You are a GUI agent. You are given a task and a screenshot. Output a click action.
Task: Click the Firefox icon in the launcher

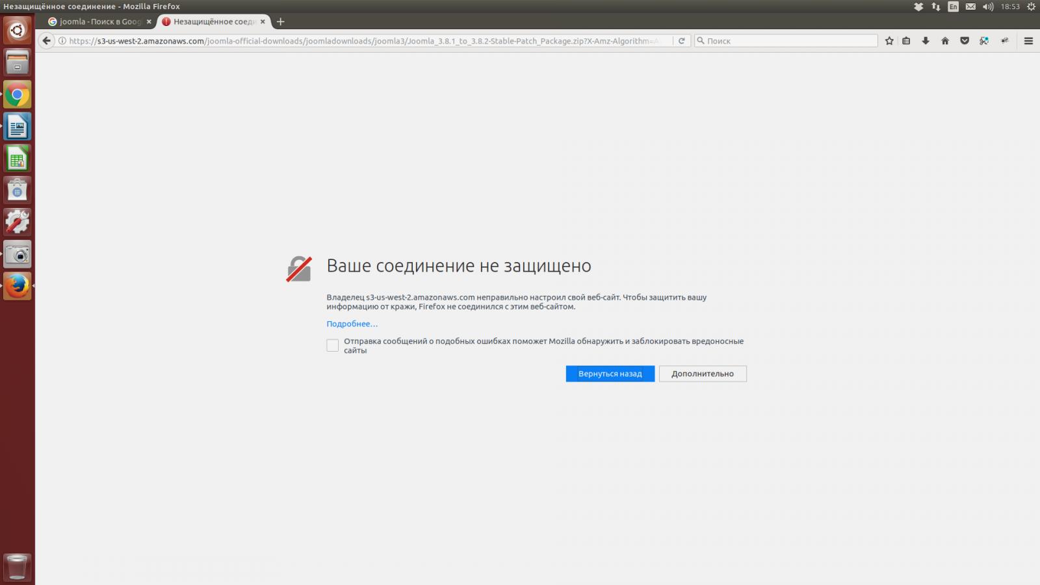(18, 285)
